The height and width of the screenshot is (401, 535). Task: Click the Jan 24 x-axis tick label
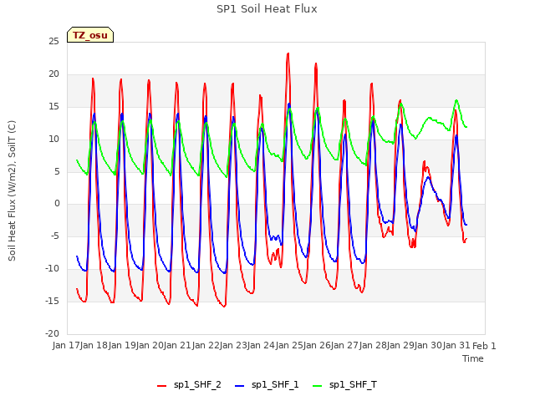click(261, 346)
